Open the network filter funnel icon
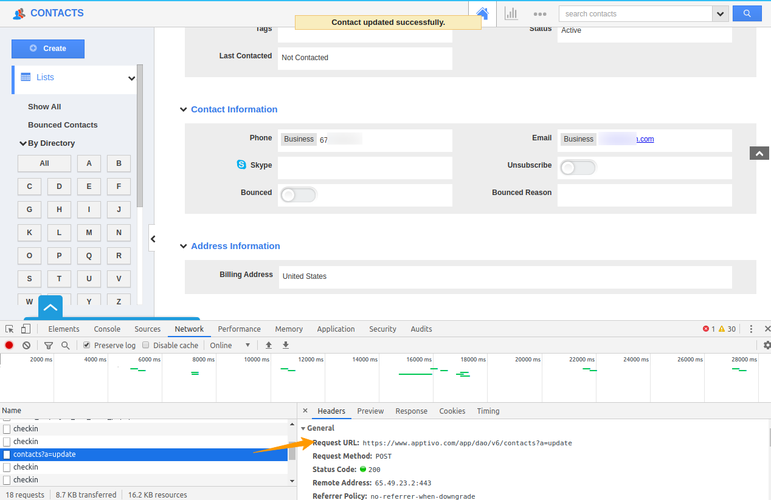The width and height of the screenshot is (771, 500). click(x=48, y=344)
